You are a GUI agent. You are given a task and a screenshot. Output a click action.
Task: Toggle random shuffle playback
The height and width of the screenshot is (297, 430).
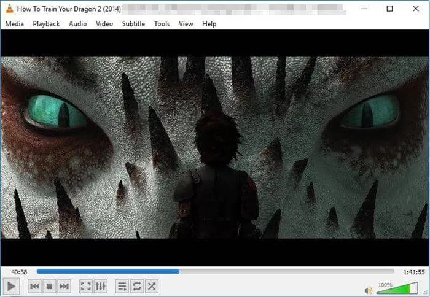[x=152, y=286]
